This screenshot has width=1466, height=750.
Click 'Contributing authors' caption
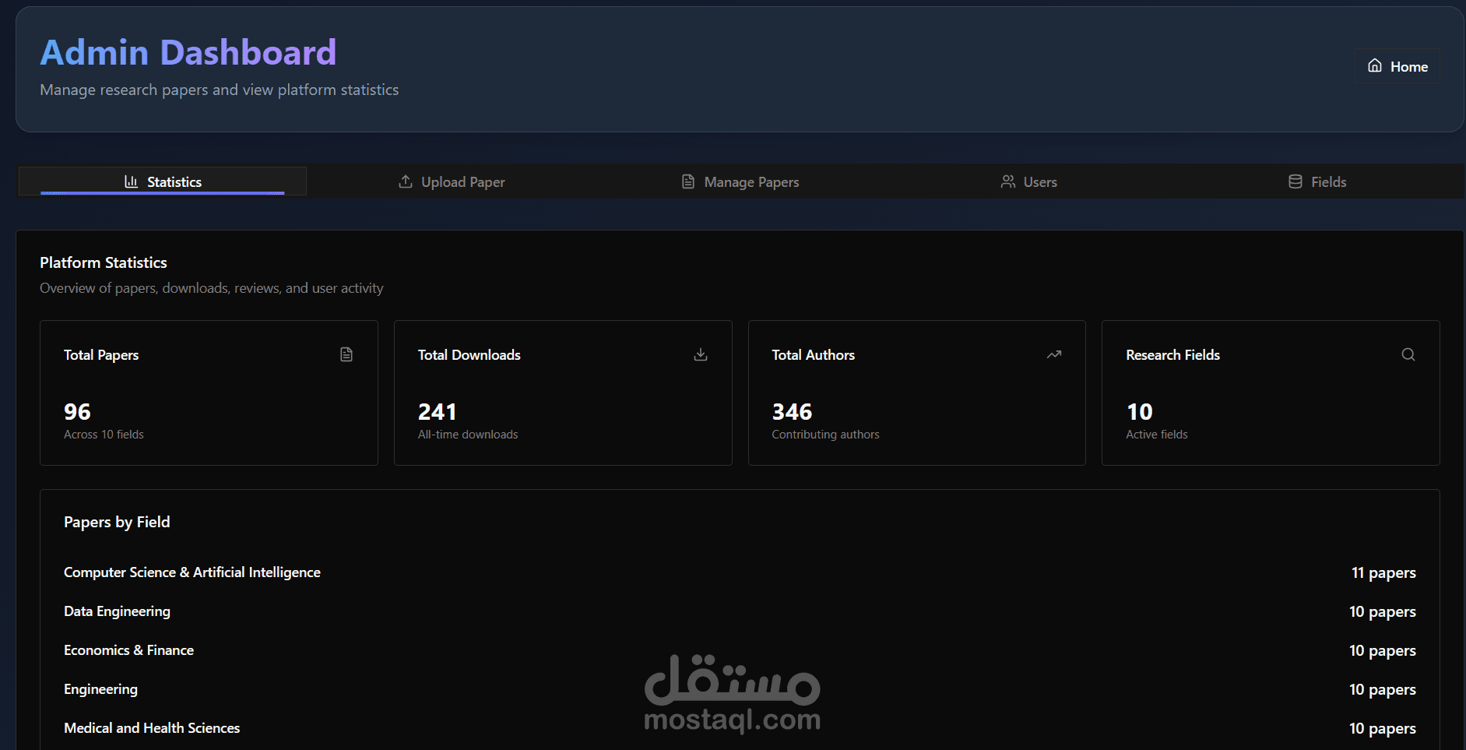(x=826, y=435)
